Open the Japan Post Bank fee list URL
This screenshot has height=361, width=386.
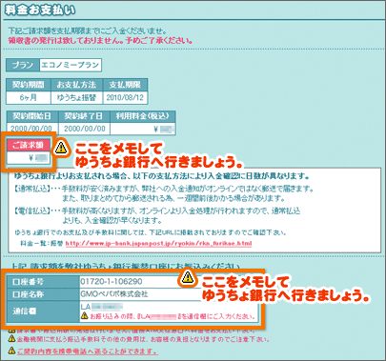point(158,244)
